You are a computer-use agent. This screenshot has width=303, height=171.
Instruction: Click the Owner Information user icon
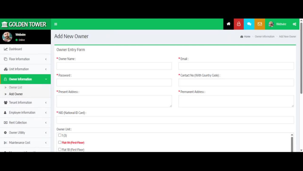pyautogui.click(x=5, y=79)
